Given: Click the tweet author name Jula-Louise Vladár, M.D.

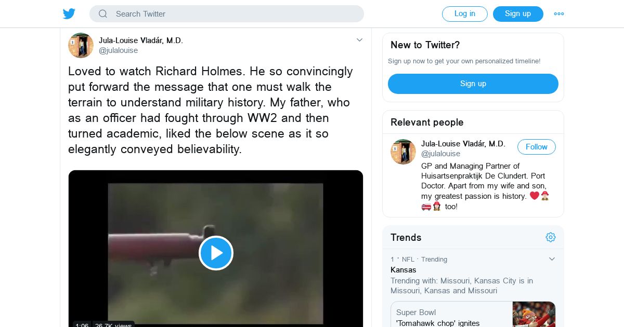Looking at the screenshot, I should click(x=141, y=40).
